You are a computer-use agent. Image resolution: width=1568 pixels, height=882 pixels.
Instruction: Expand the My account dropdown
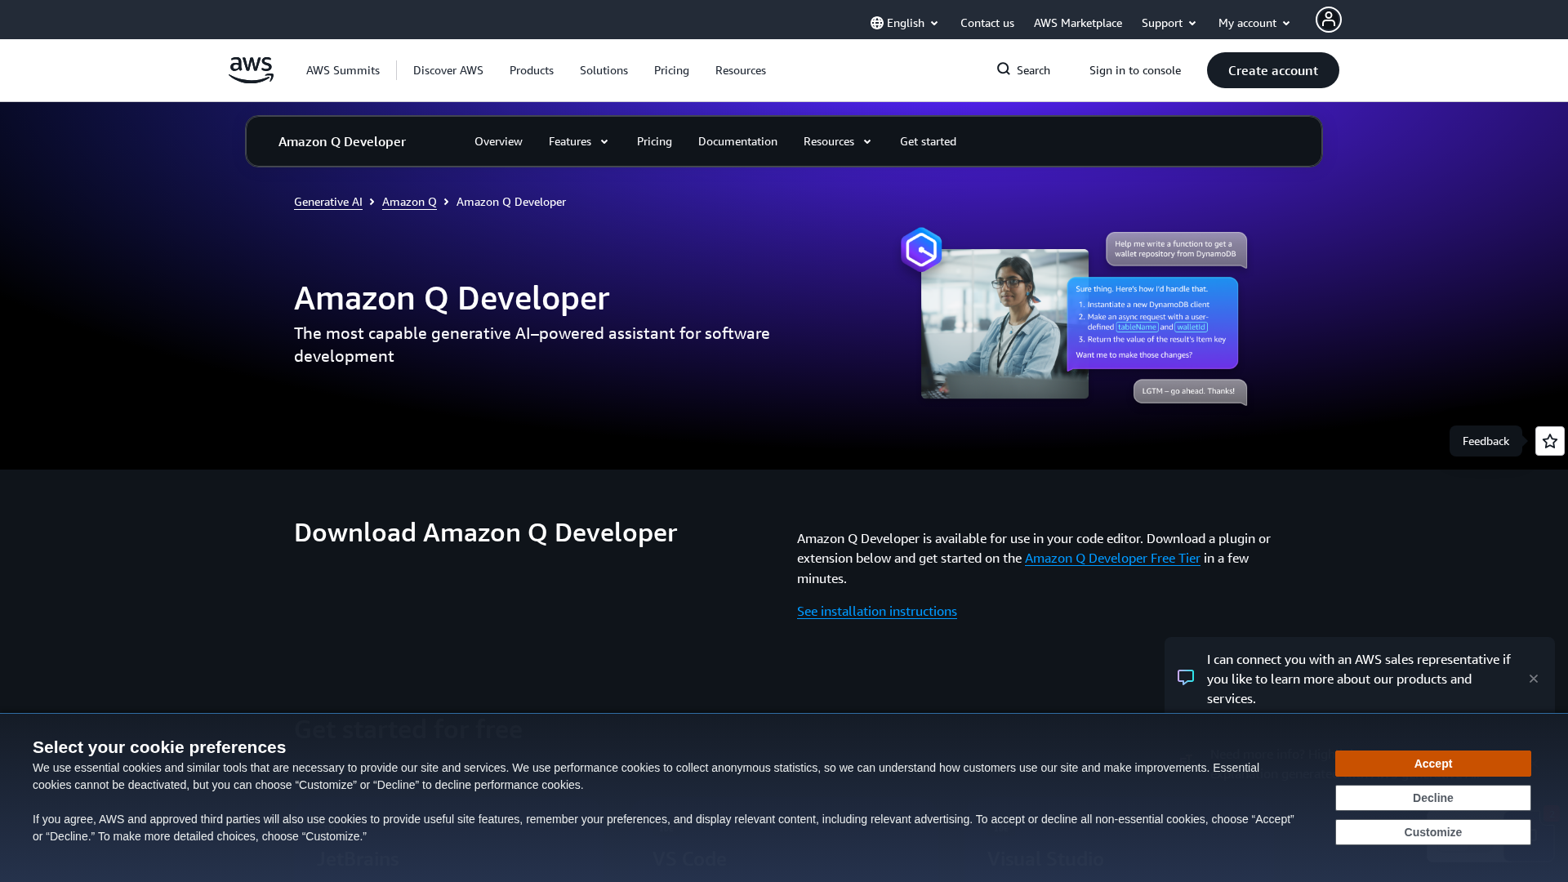tap(1254, 23)
